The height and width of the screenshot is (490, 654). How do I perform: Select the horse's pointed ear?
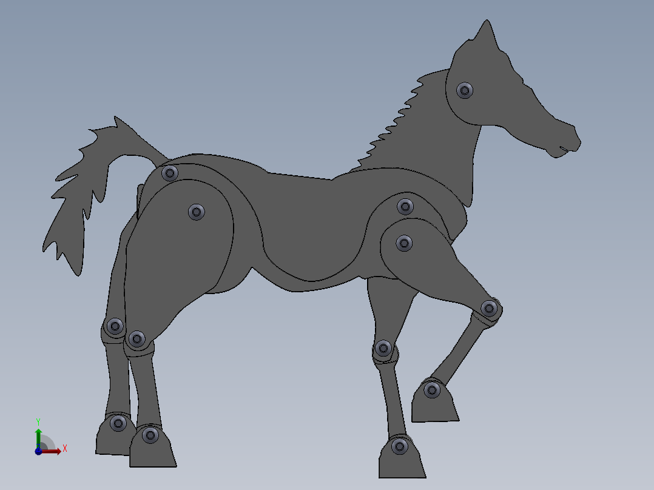click(x=487, y=34)
